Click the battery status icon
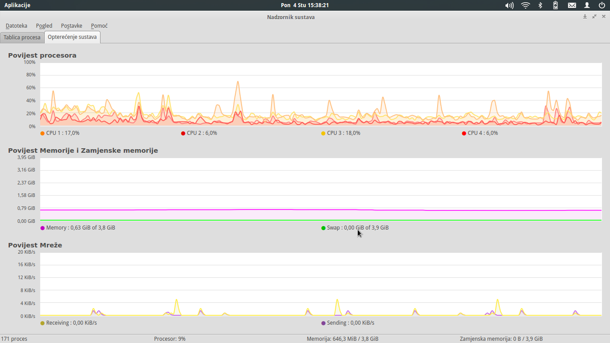 pos(556,5)
